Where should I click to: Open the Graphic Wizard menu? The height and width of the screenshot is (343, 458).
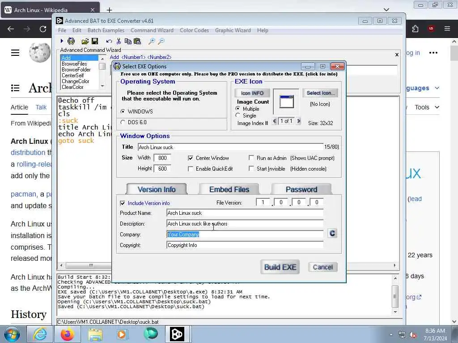click(x=233, y=30)
